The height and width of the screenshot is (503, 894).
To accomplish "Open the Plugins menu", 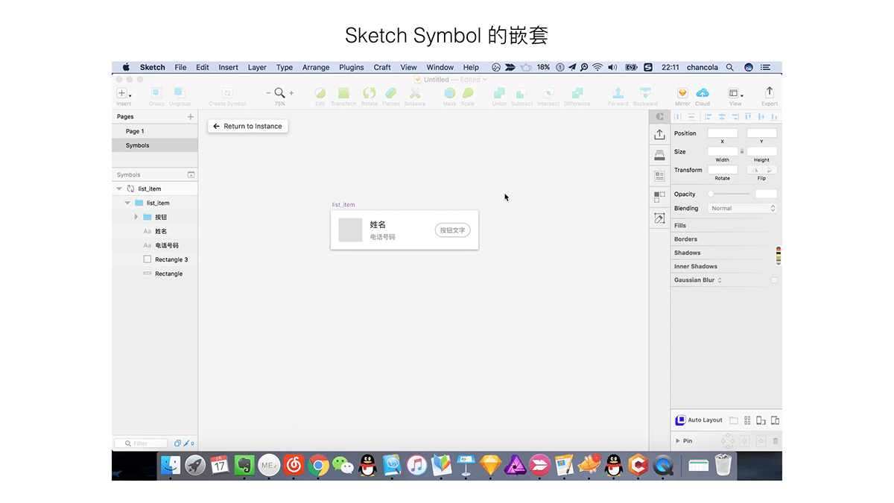I will click(x=352, y=67).
